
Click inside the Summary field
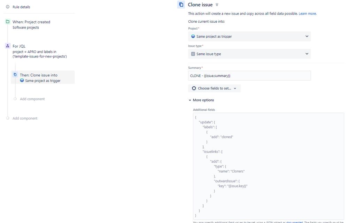point(249,76)
